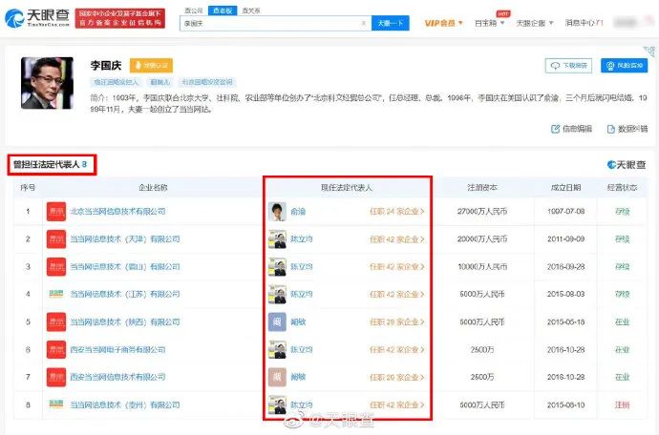Click the 27000万人民币 registered capital cell
Viewport: 659px width, 435px height.
point(482,212)
